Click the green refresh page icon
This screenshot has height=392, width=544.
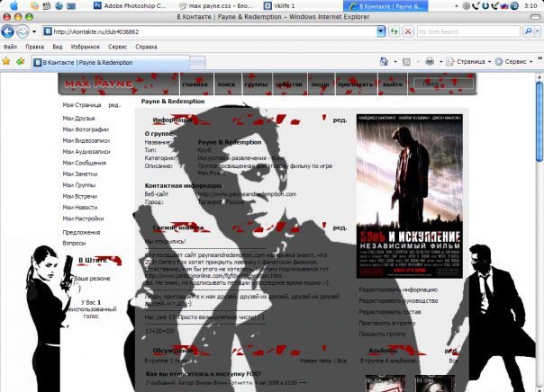(394, 31)
